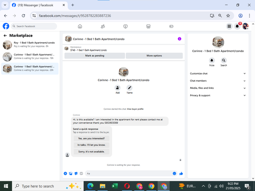Open the Windows notification center icon

[247, 186]
